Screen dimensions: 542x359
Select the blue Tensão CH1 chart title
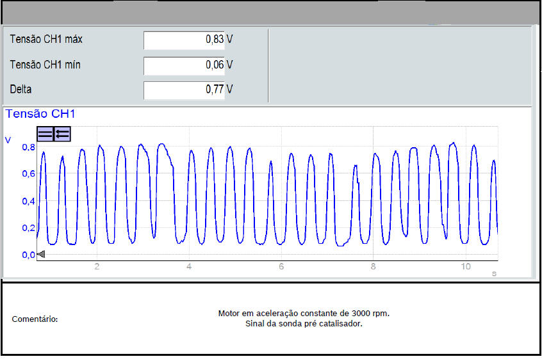click(x=40, y=114)
